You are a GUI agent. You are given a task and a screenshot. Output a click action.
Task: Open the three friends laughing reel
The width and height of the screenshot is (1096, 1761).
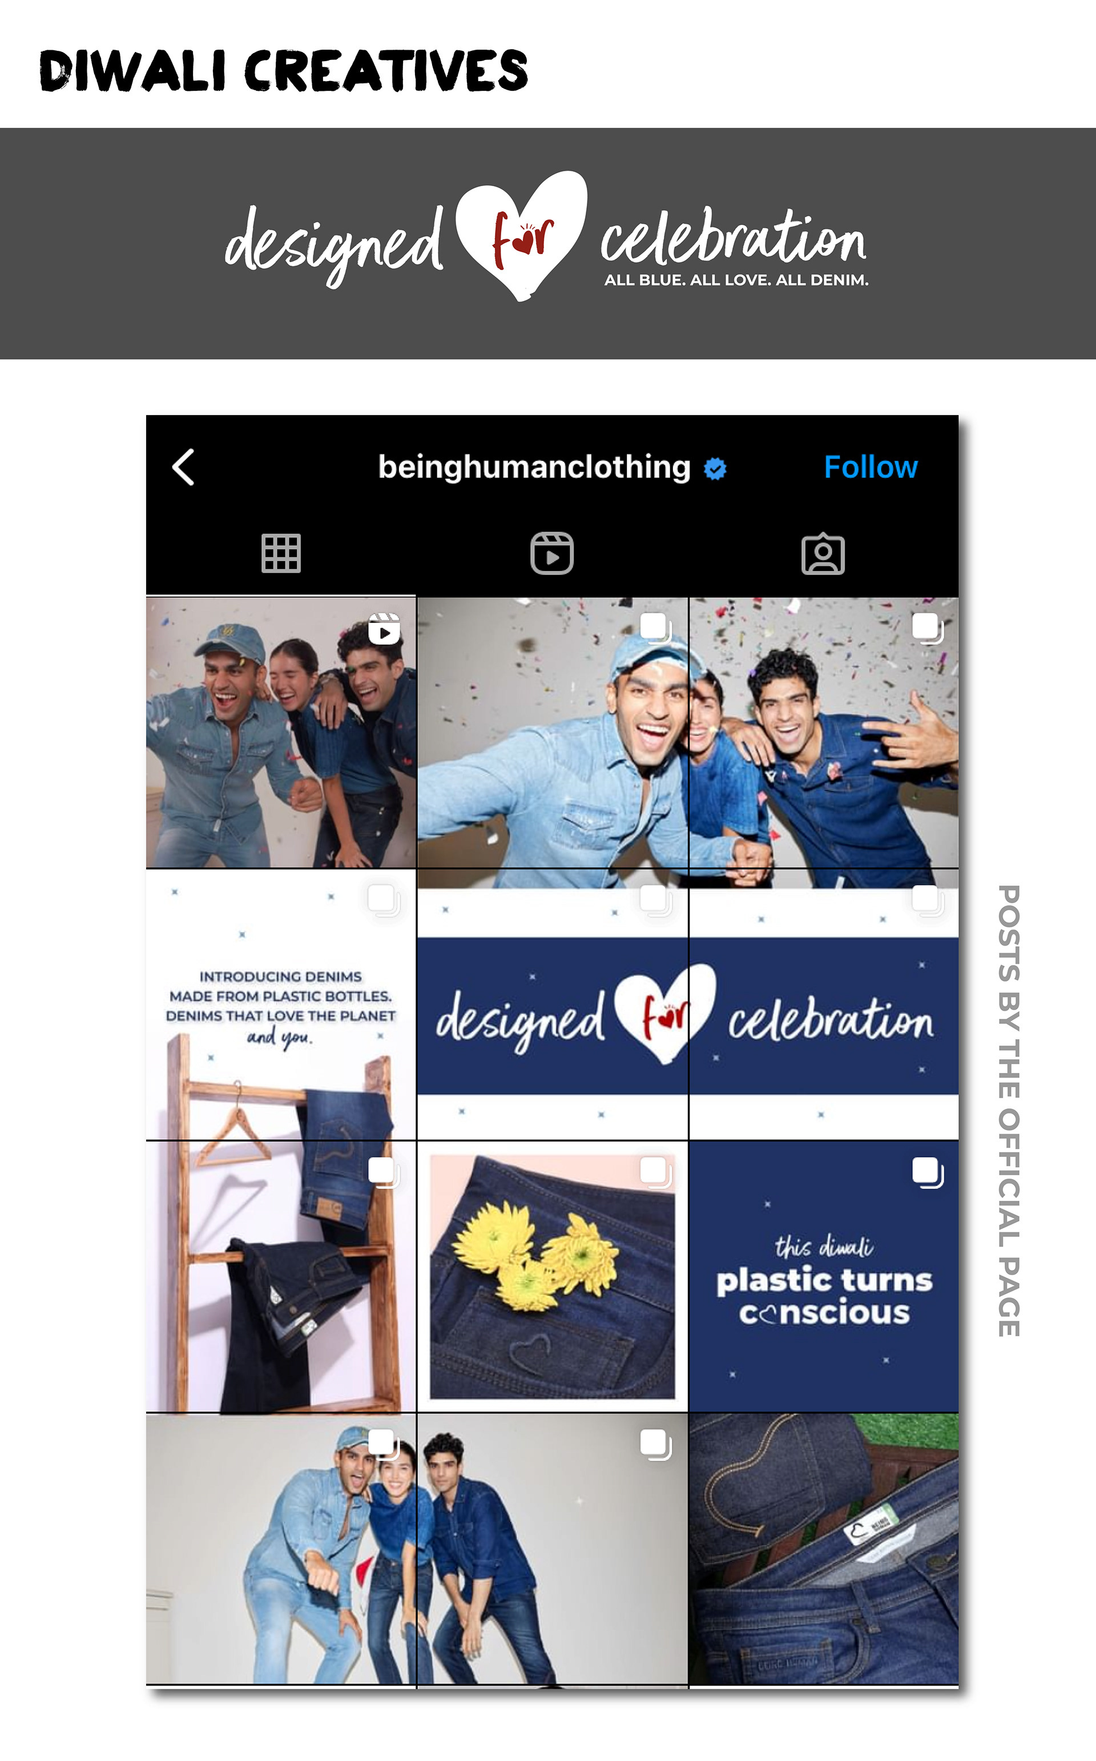click(x=280, y=732)
